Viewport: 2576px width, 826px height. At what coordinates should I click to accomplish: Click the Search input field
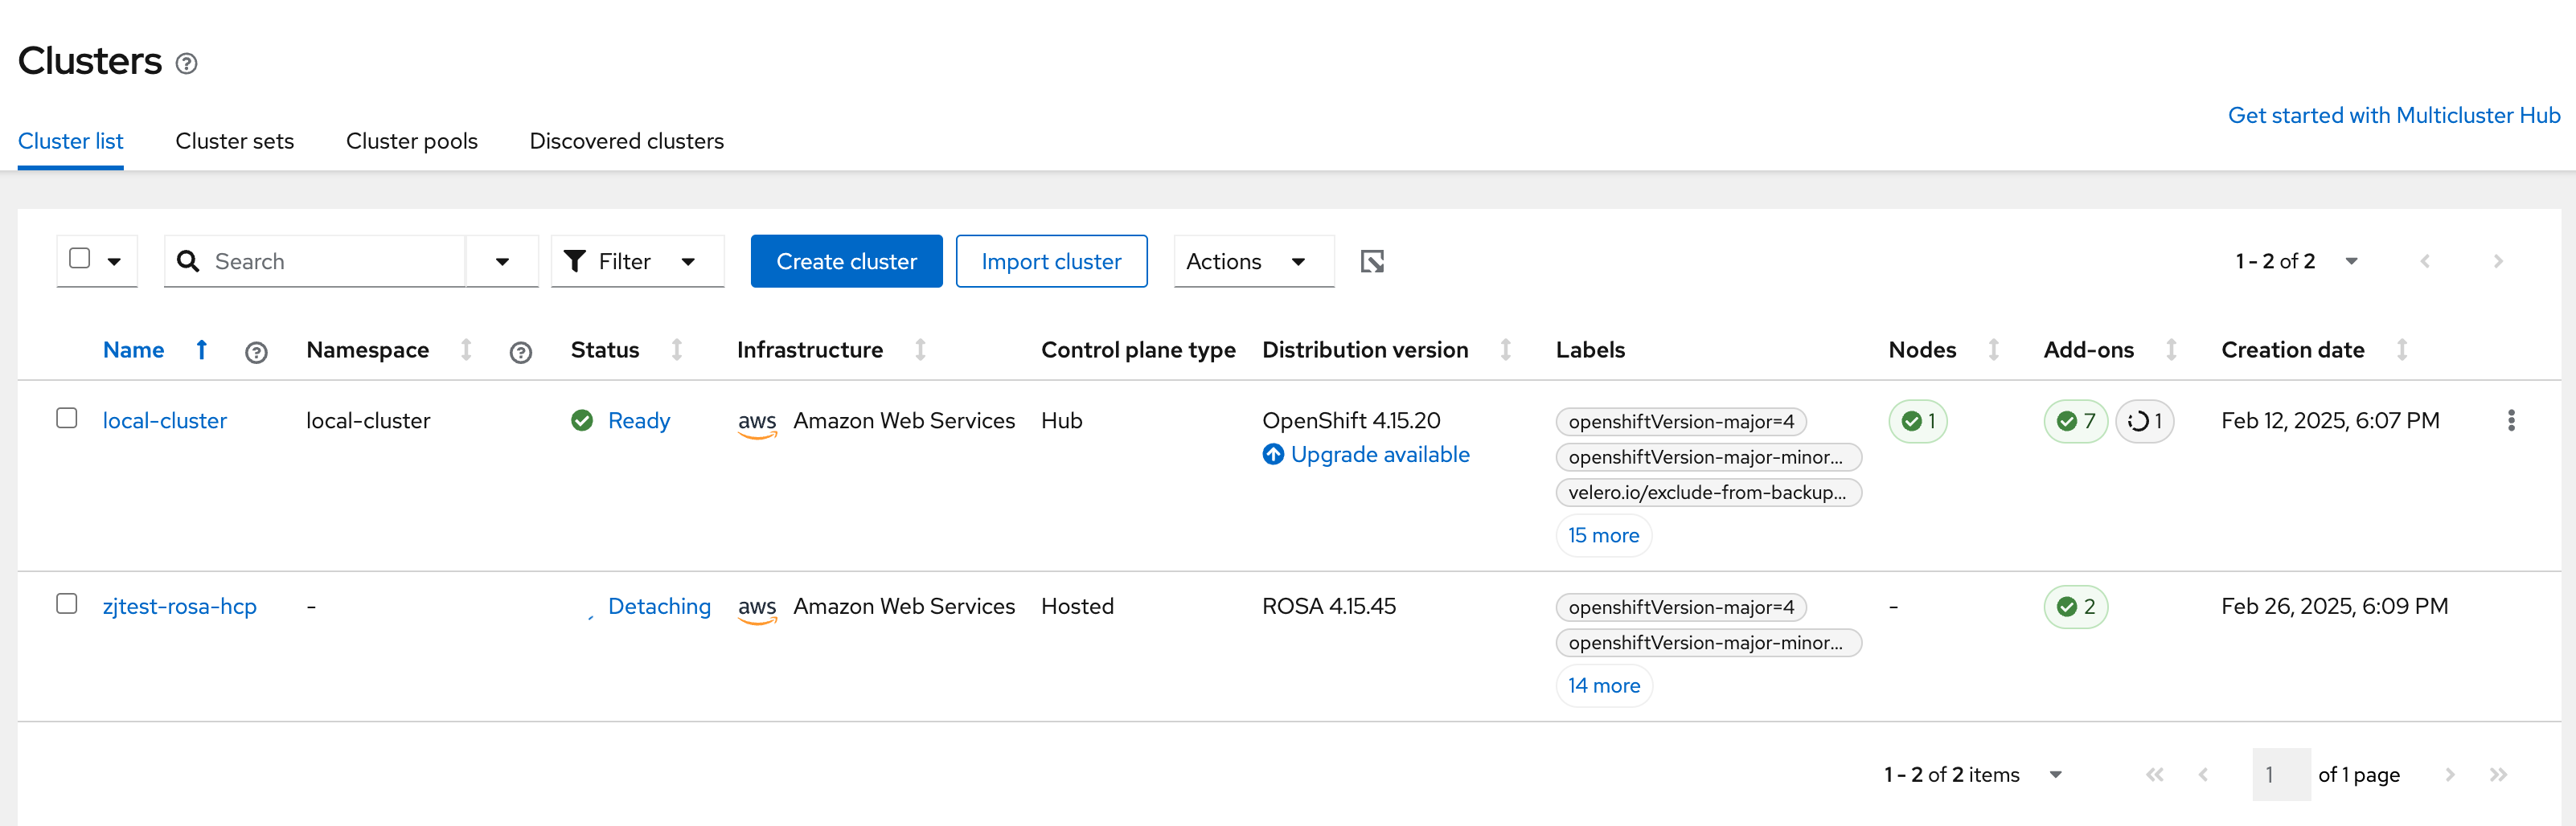tap(330, 262)
